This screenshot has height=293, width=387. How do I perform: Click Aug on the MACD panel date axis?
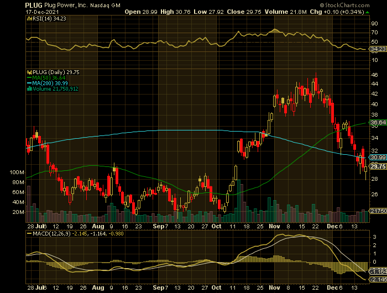coord(98,288)
